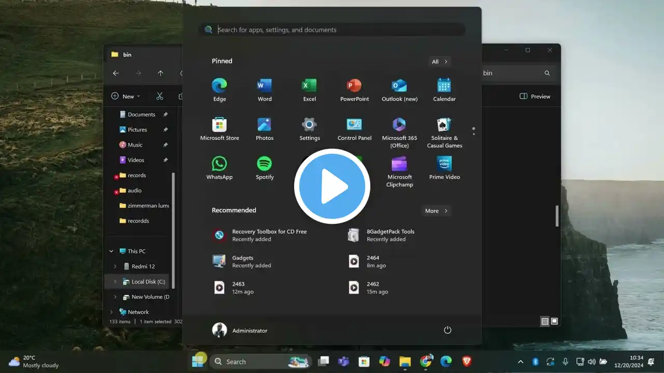
Task: Open Control Panel pinned app
Action: pyautogui.click(x=354, y=129)
